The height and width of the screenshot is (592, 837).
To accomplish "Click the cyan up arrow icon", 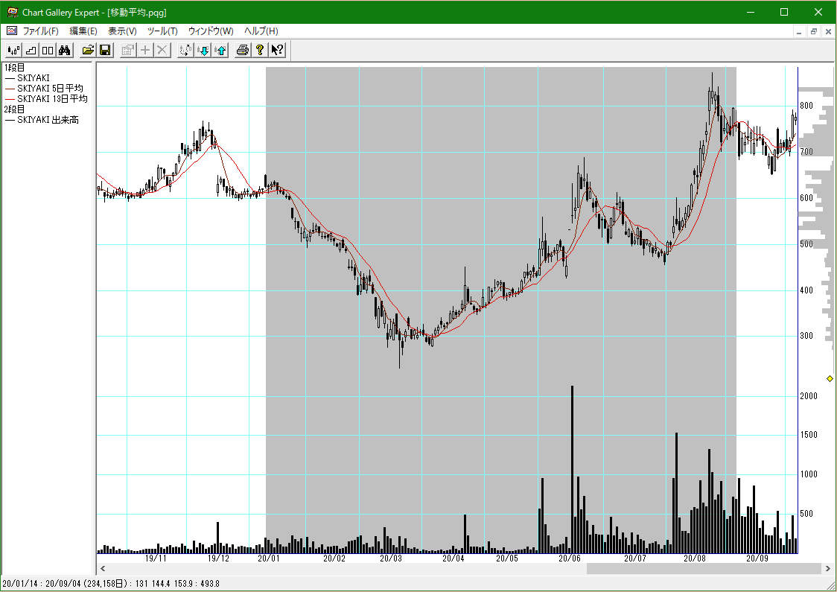I will click(220, 50).
